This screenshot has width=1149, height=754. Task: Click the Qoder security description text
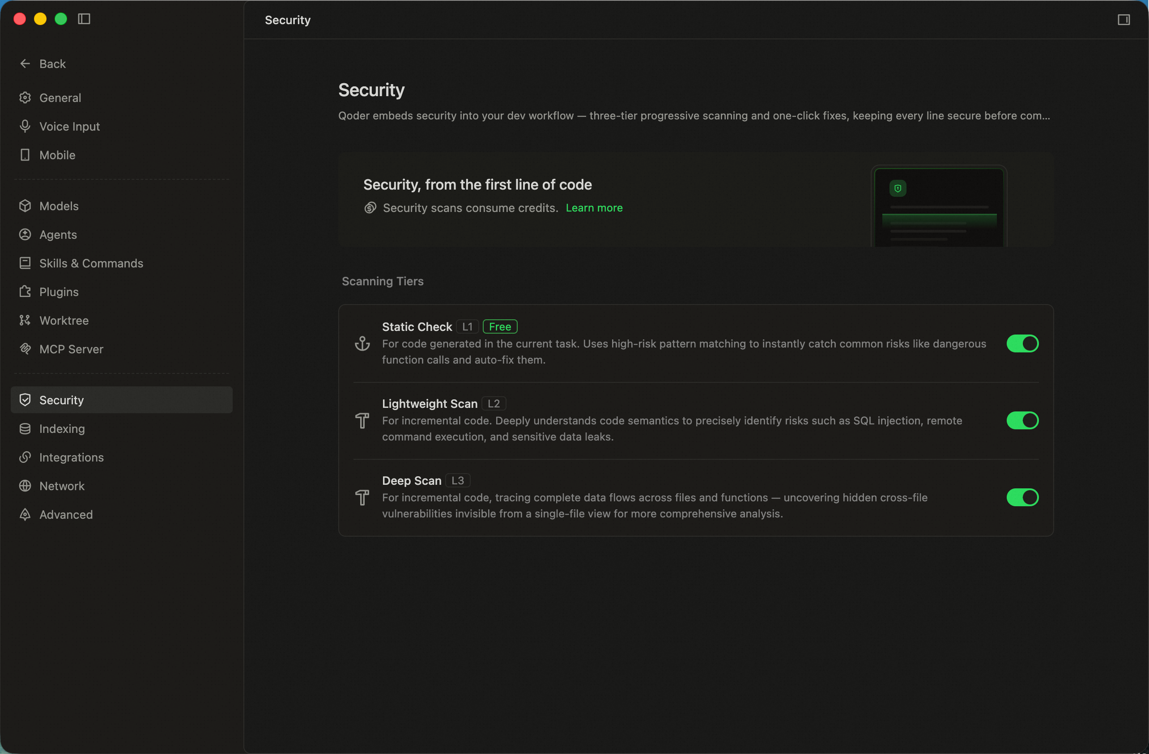pyautogui.click(x=694, y=116)
